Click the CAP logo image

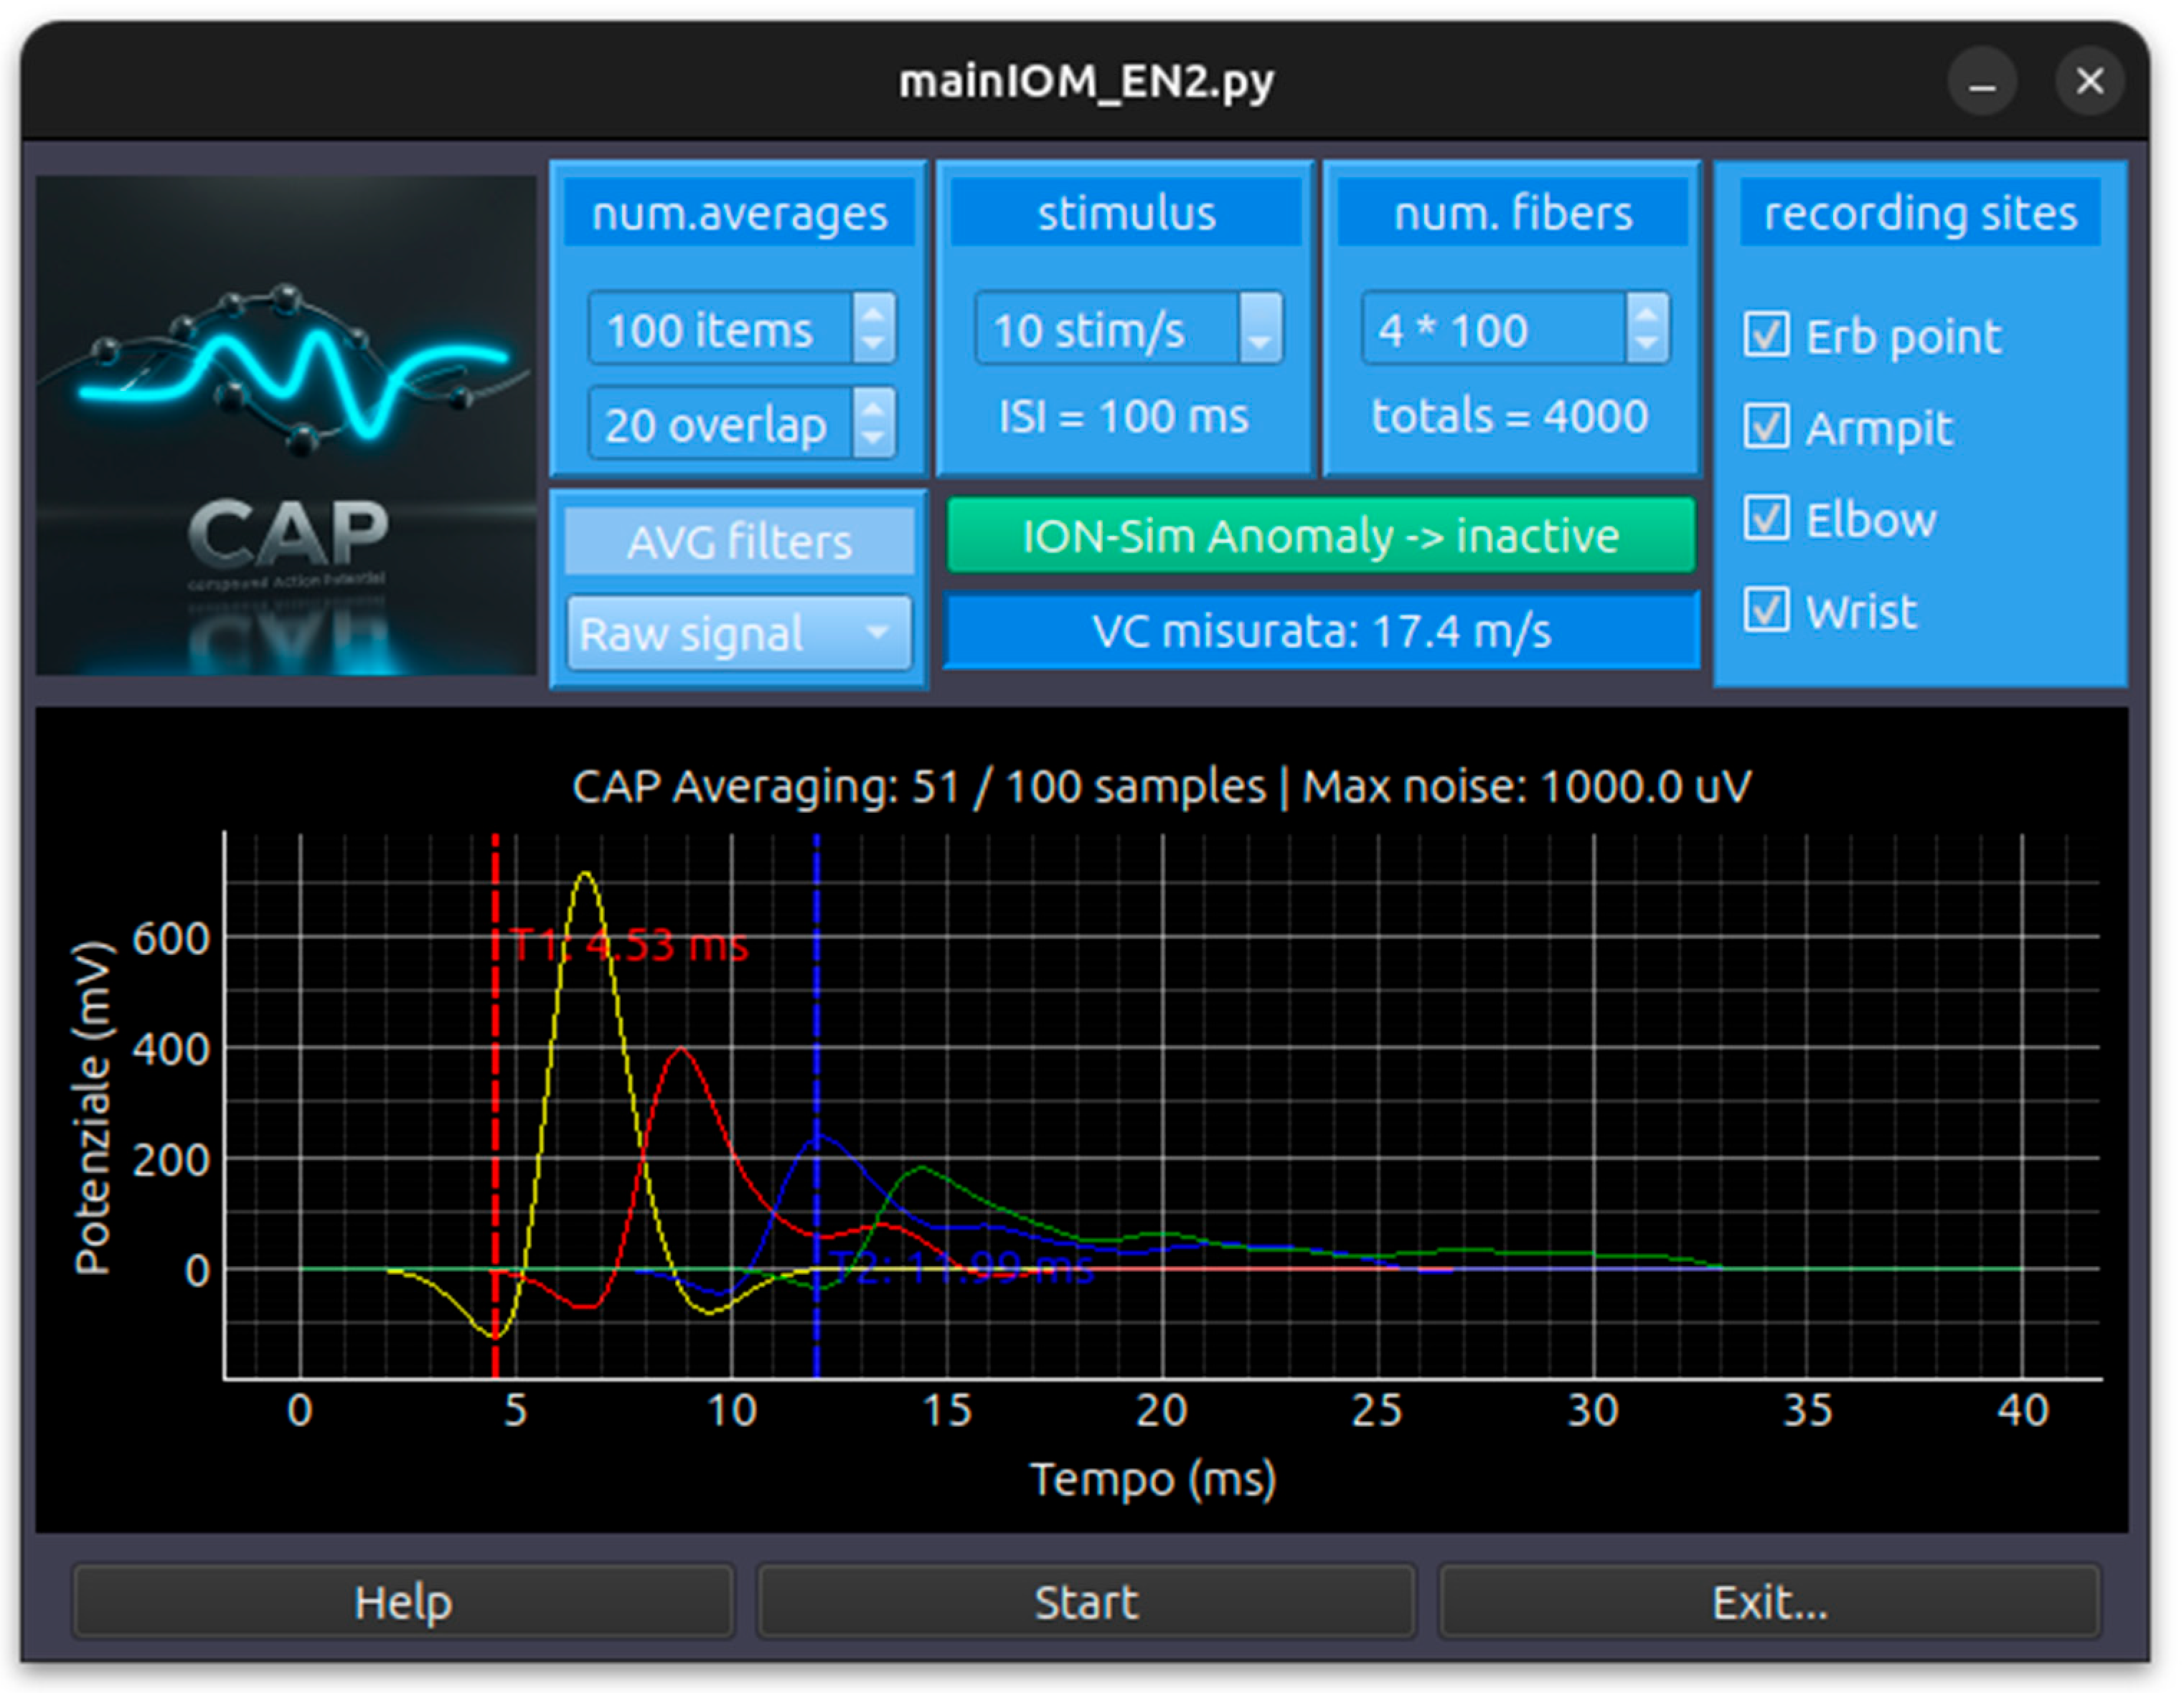click(x=286, y=426)
